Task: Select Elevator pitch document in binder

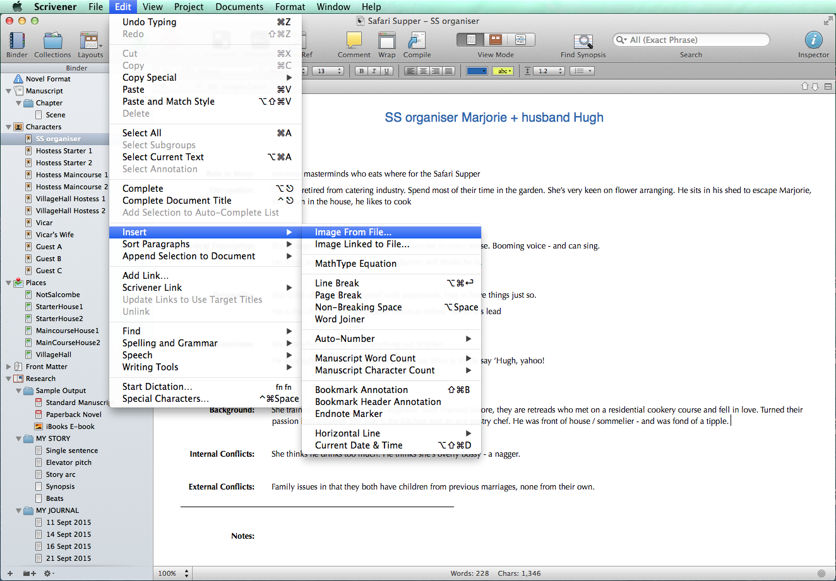Action: click(69, 462)
